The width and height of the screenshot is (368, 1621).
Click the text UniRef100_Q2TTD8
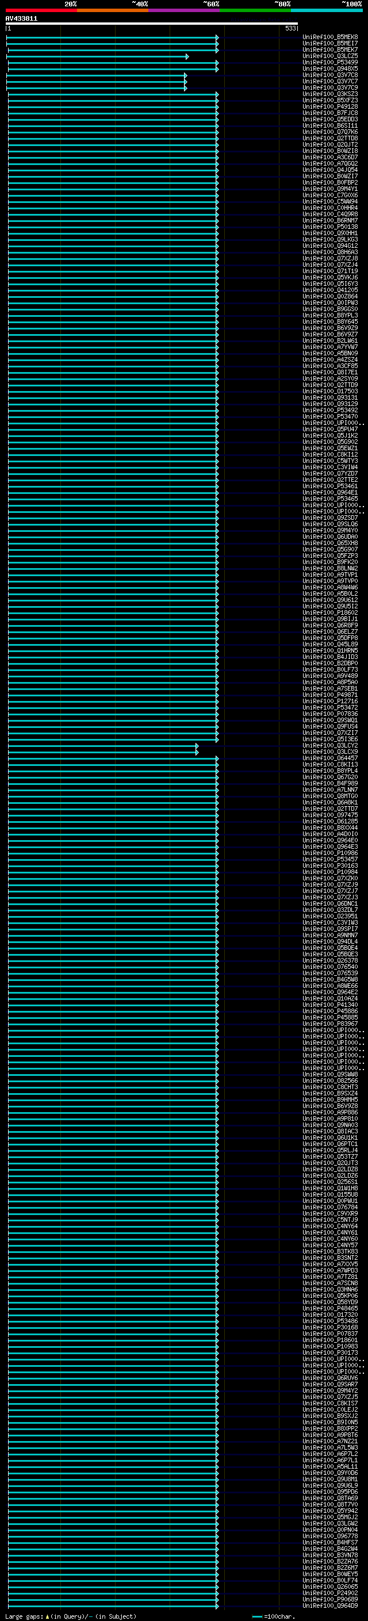pos(329,138)
